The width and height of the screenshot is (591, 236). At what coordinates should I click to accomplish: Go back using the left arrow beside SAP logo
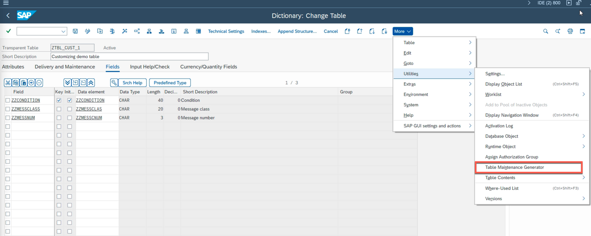(x=8, y=15)
